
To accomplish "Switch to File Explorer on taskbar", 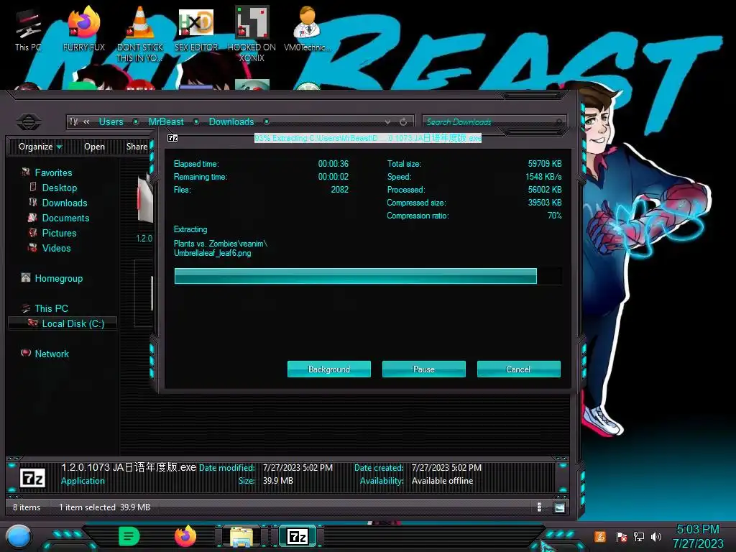I will point(241,536).
